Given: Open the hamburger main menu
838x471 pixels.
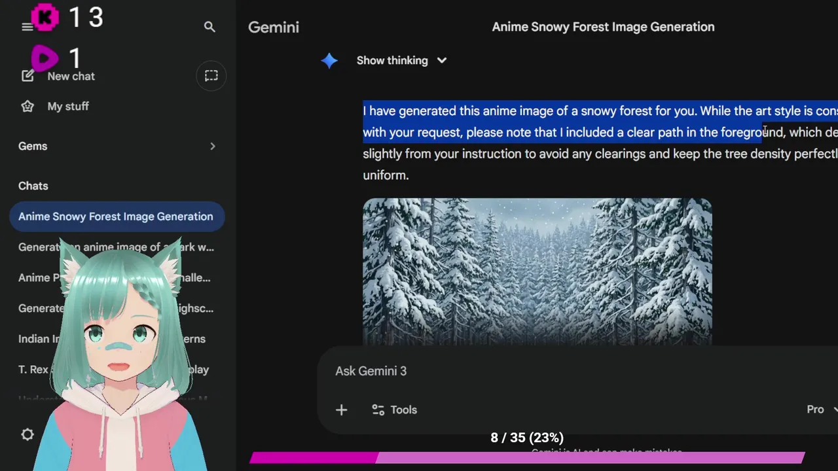Looking at the screenshot, I should pos(27,27).
